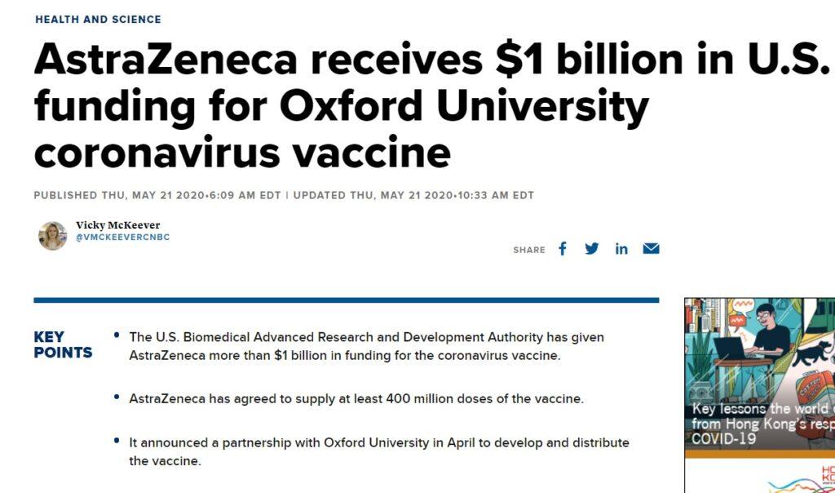Open the Hong Kong COVID-19 lessons thumbnail
835x493 pixels.
[759, 374]
